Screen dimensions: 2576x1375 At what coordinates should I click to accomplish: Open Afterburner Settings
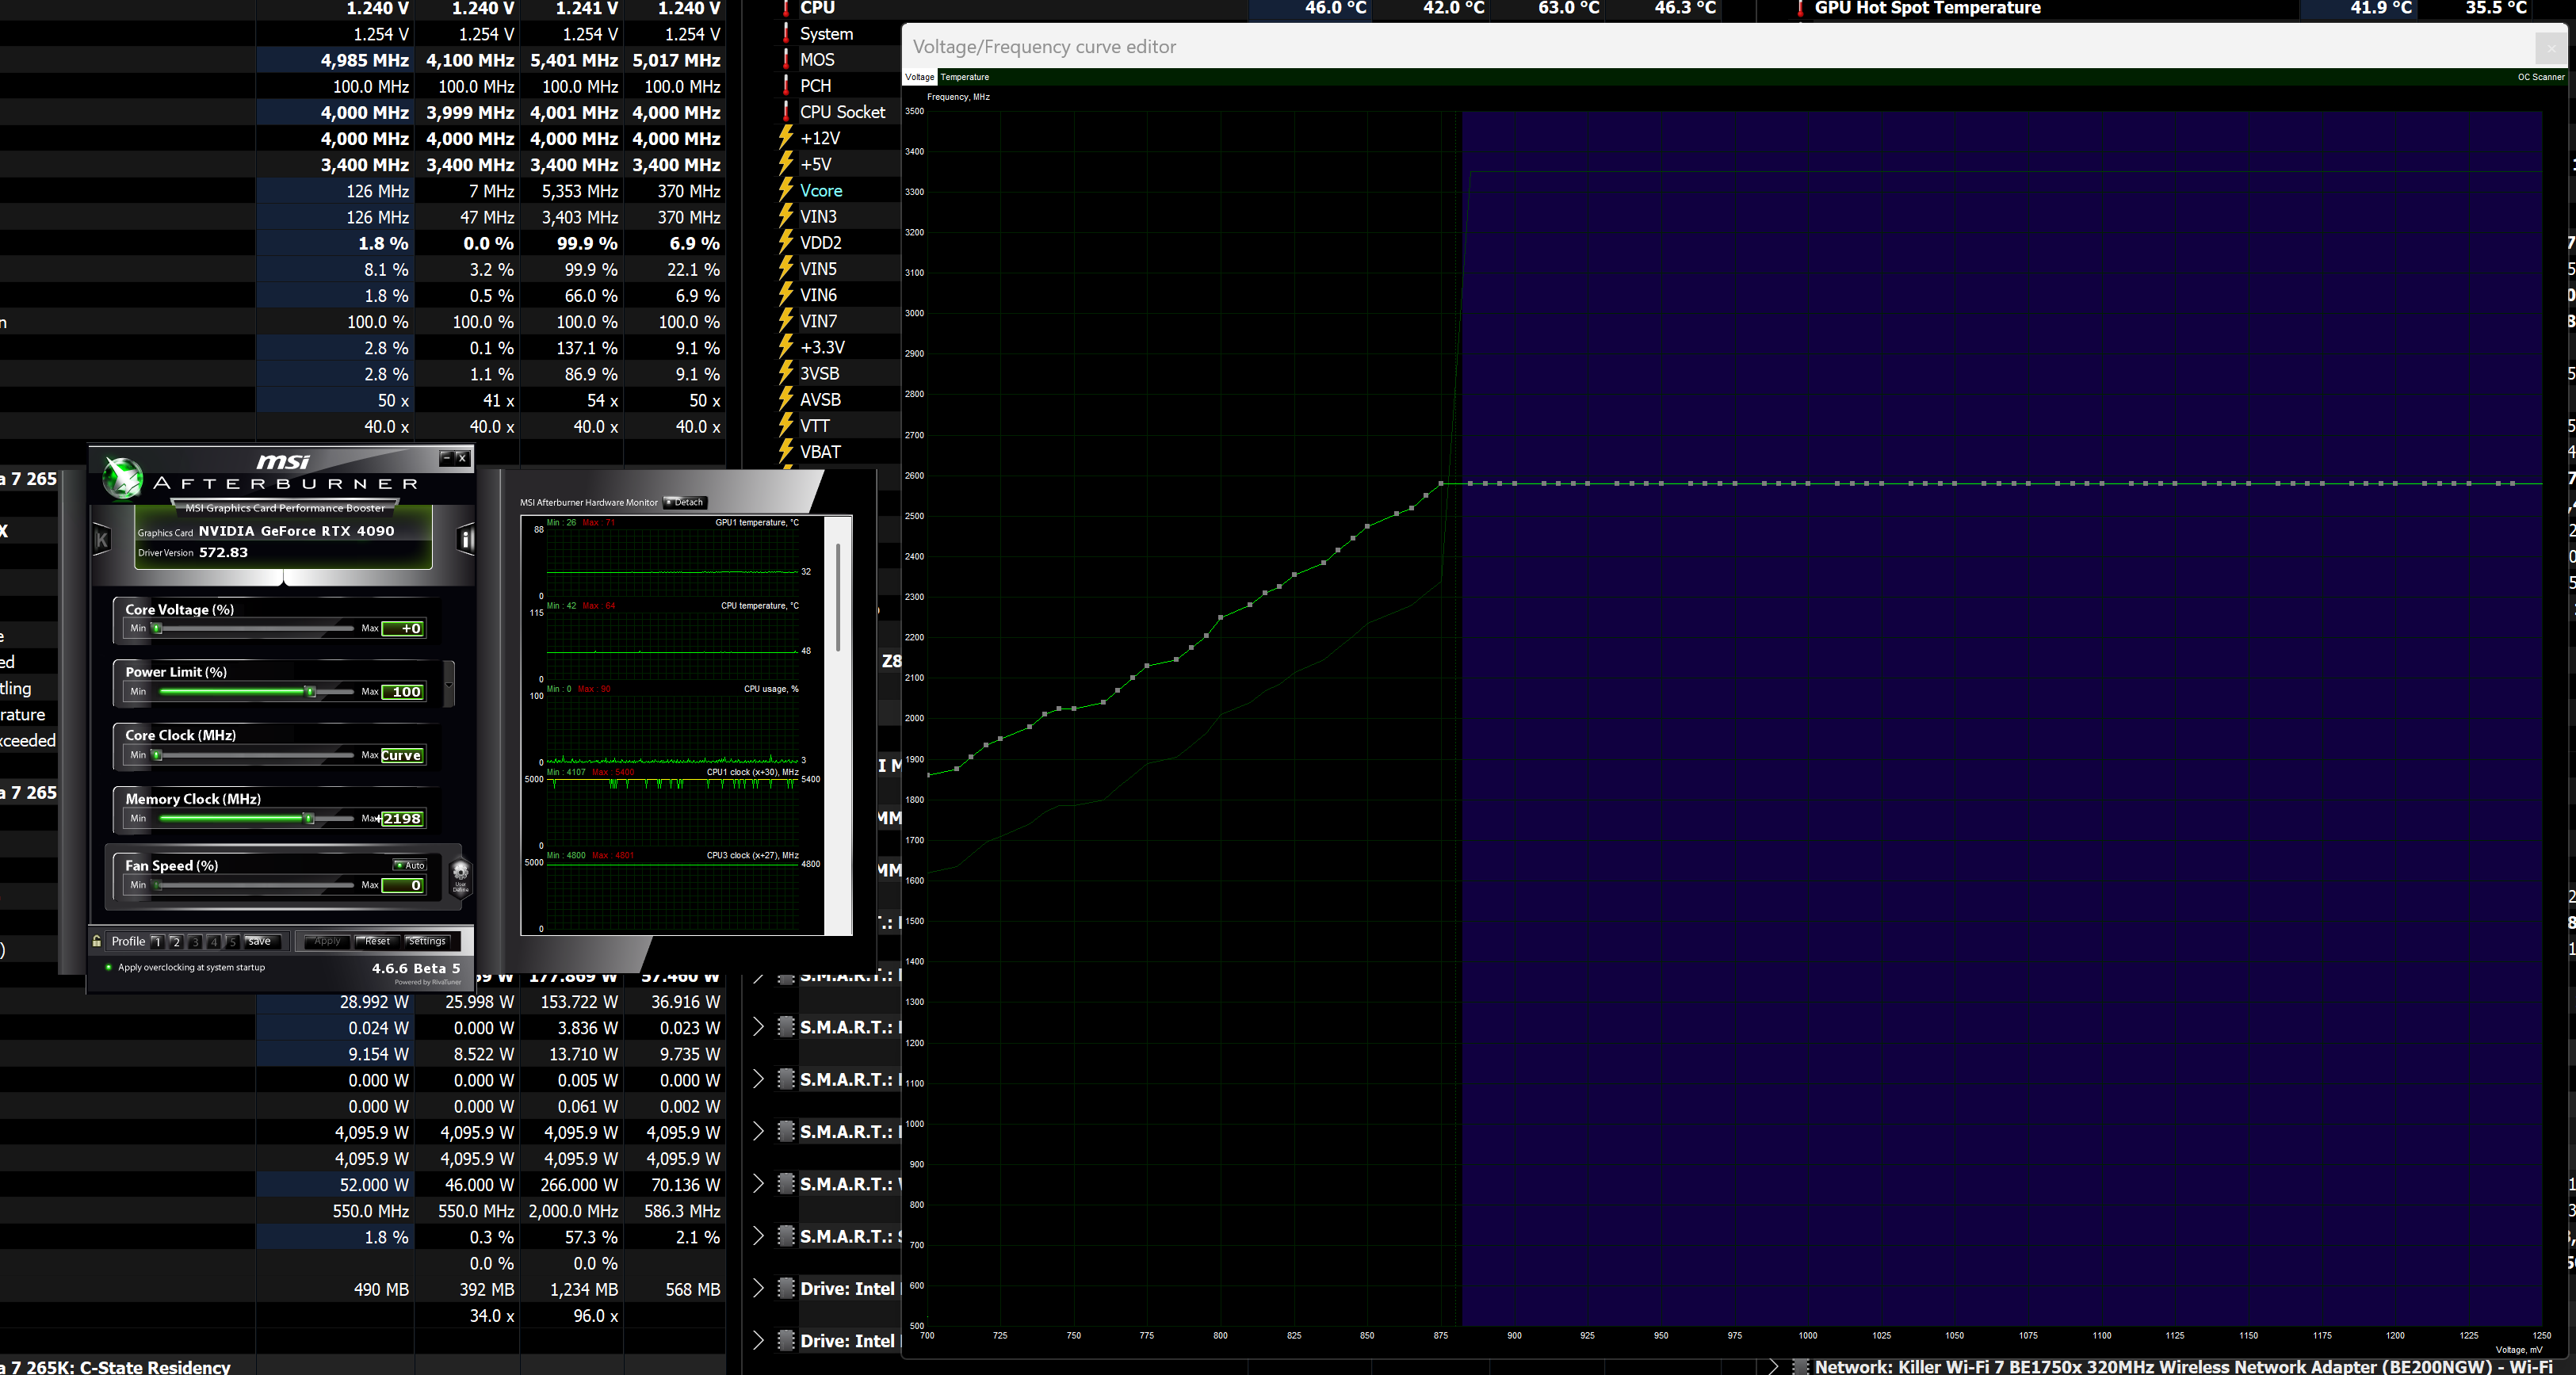pyautogui.click(x=427, y=941)
